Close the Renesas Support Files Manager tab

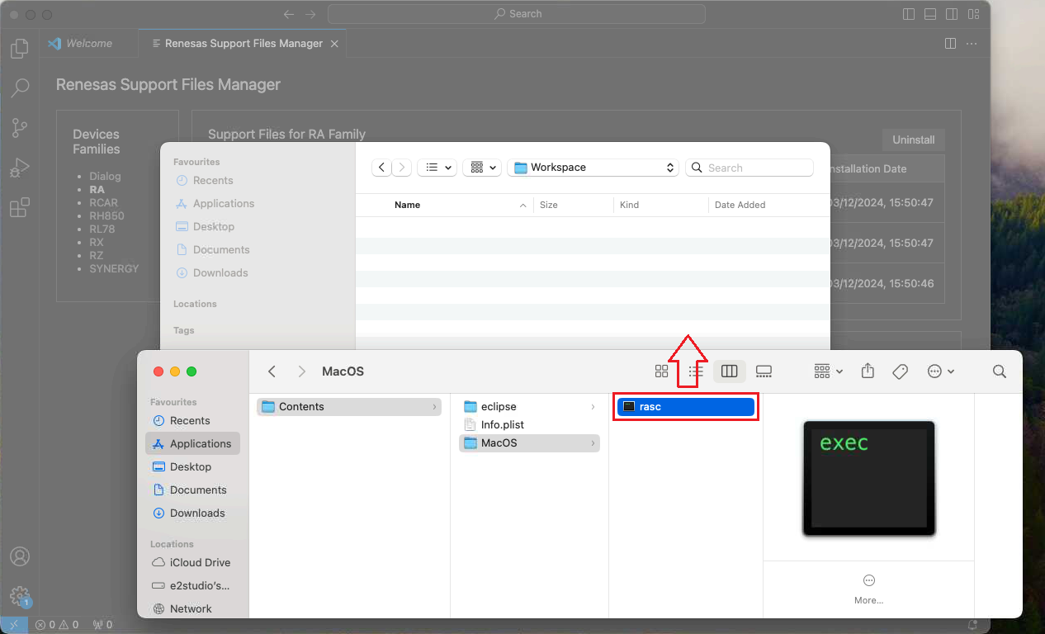click(334, 44)
